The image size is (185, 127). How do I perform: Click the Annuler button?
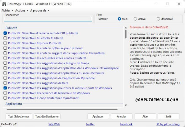coord(122,116)
